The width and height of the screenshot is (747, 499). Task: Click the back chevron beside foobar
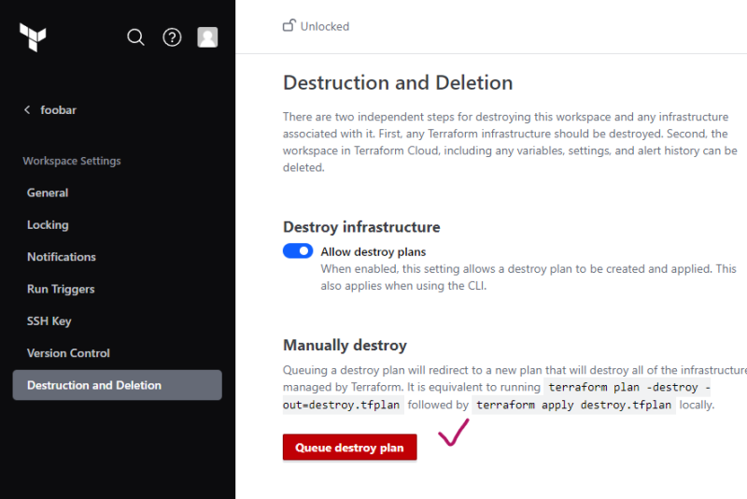point(27,110)
